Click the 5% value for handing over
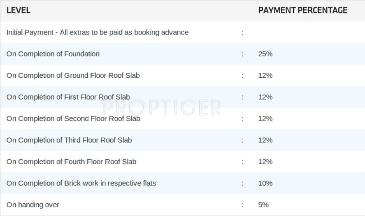The width and height of the screenshot is (365, 216). tap(263, 205)
